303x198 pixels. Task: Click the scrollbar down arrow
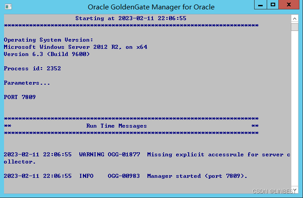click(294, 189)
